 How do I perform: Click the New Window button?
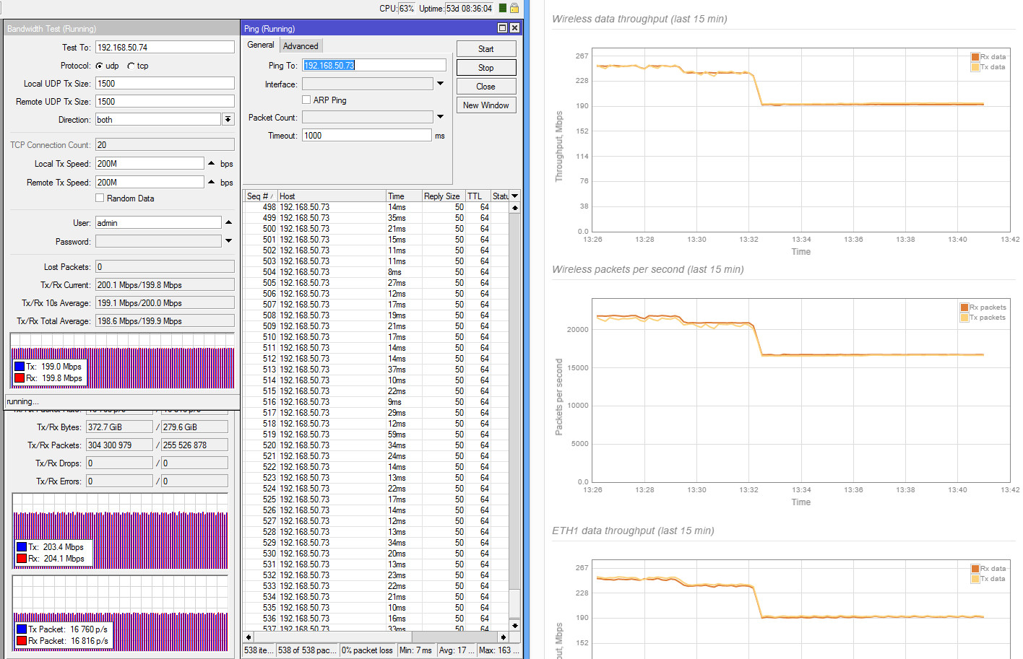[x=485, y=105]
